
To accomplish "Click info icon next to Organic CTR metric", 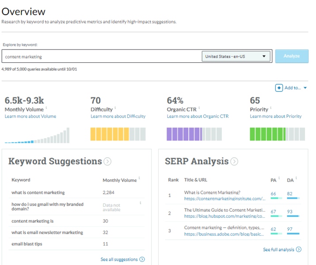I will pyautogui.click(x=199, y=107).
